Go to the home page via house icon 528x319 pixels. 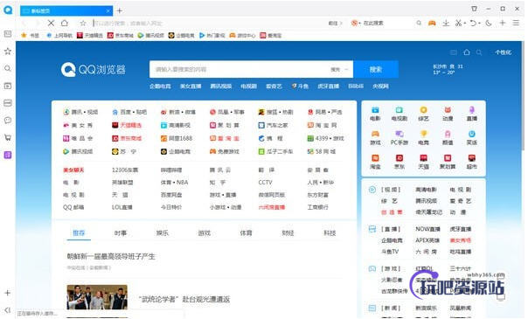click(x=65, y=24)
